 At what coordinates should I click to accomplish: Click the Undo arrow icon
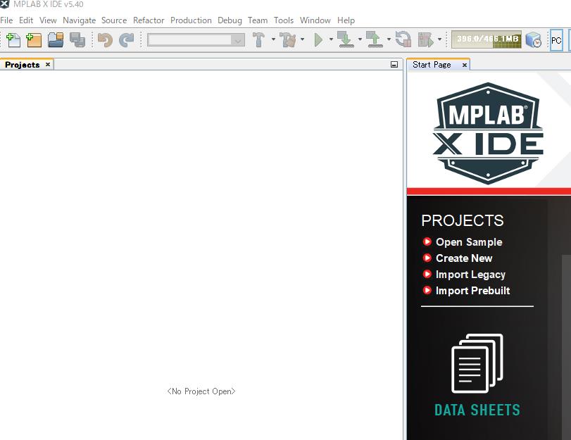(x=105, y=39)
